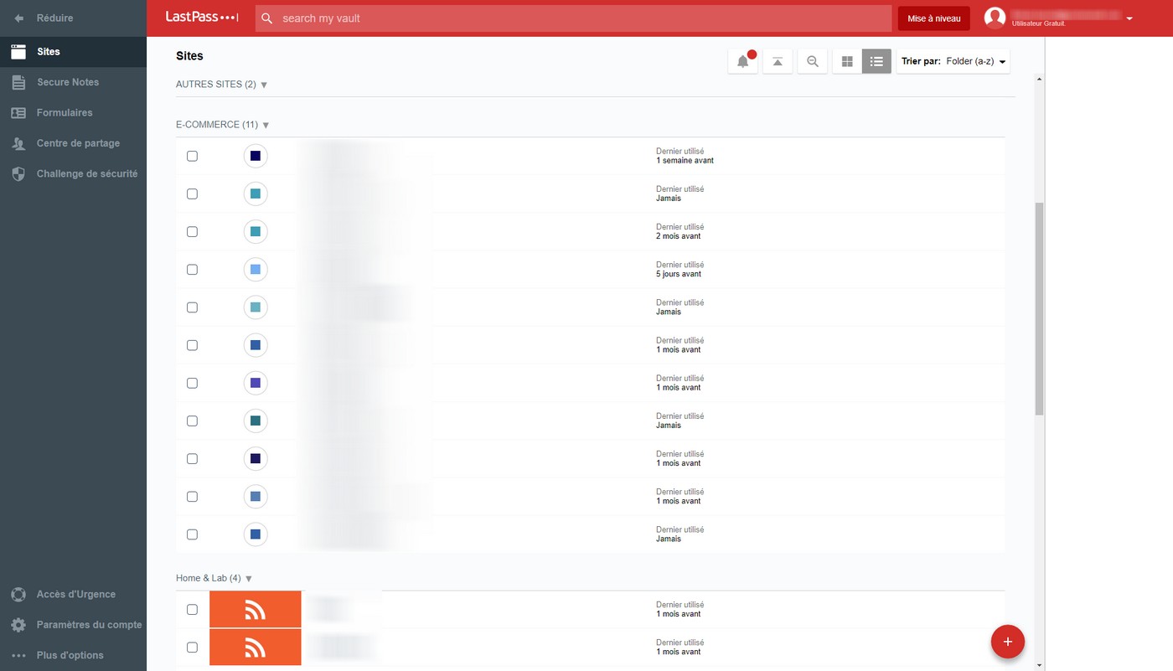The width and height of the screenshot is (1173, 671).
Task: Click the '2 mois avant' last-used text
Action: pos(679,236)
